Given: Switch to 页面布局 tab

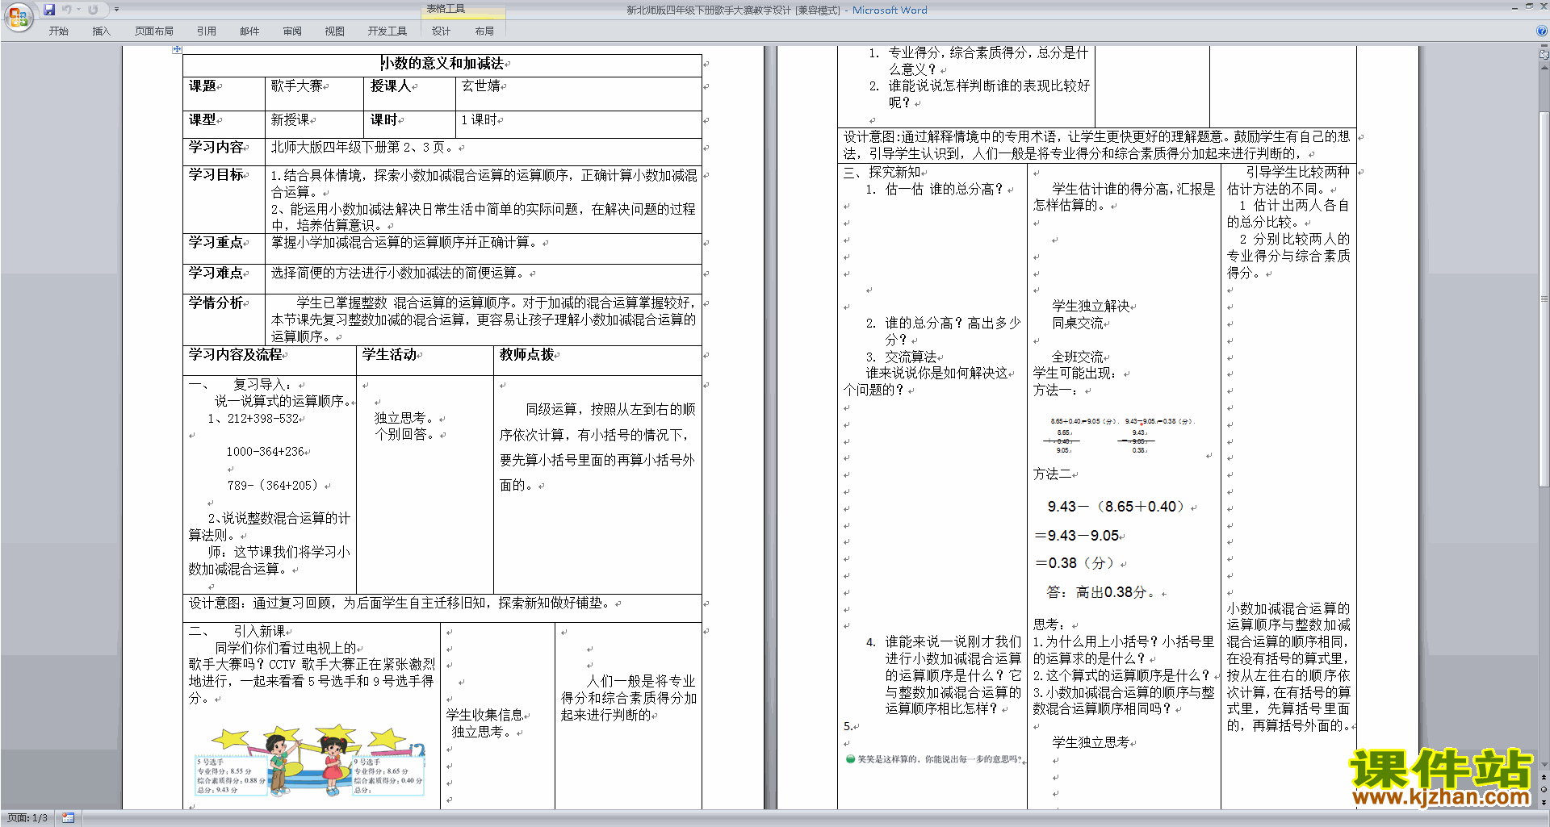Looking at the screenshot, I should click(154, 31).
